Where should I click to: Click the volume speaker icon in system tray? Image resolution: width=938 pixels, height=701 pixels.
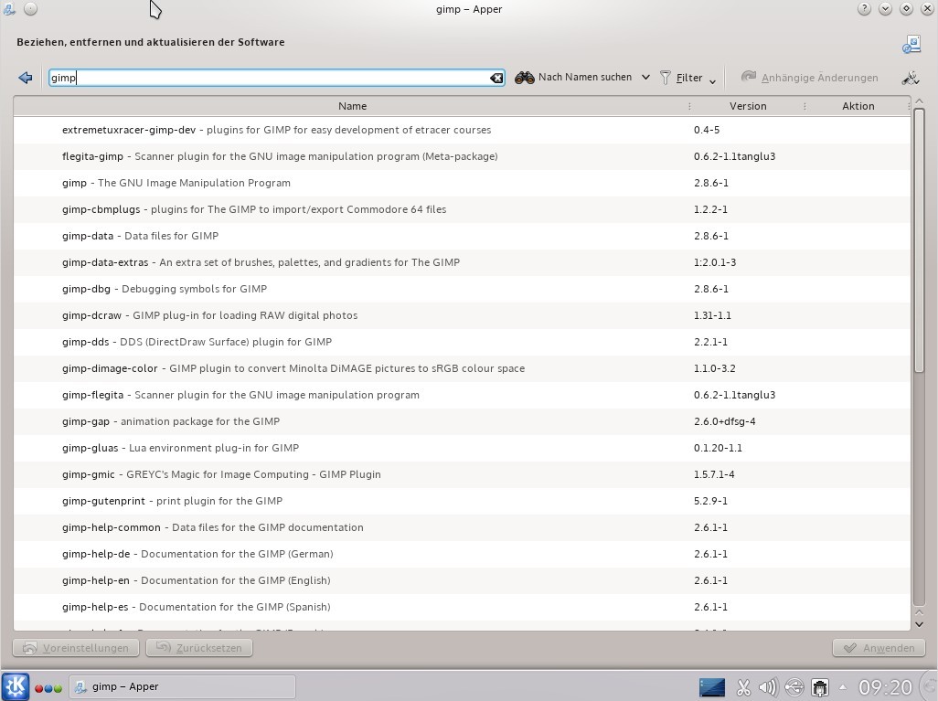coord(768,686)
